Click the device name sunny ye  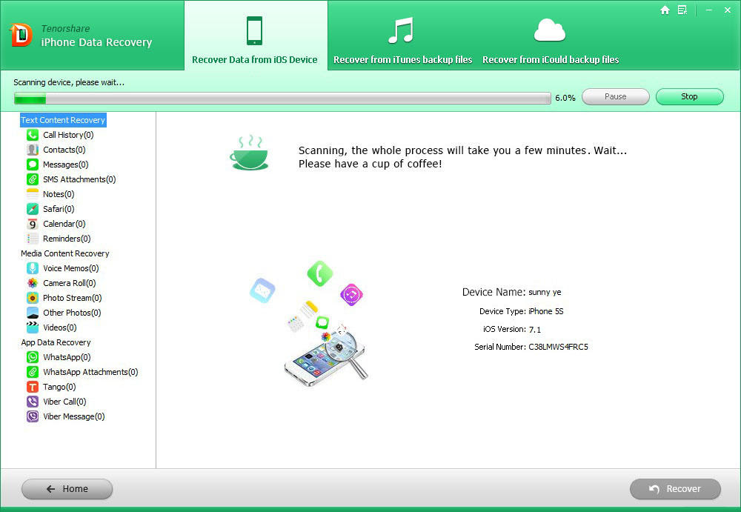click(x=545, y=292)
